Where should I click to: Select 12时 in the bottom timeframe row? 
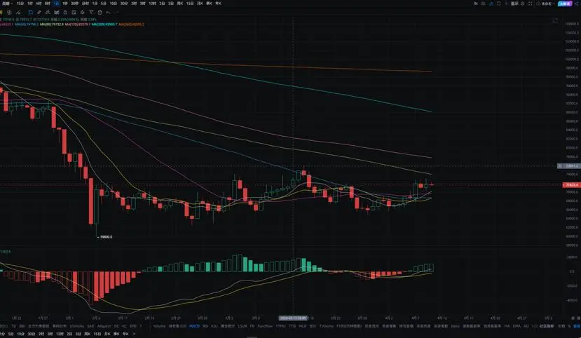coord(60,334)
